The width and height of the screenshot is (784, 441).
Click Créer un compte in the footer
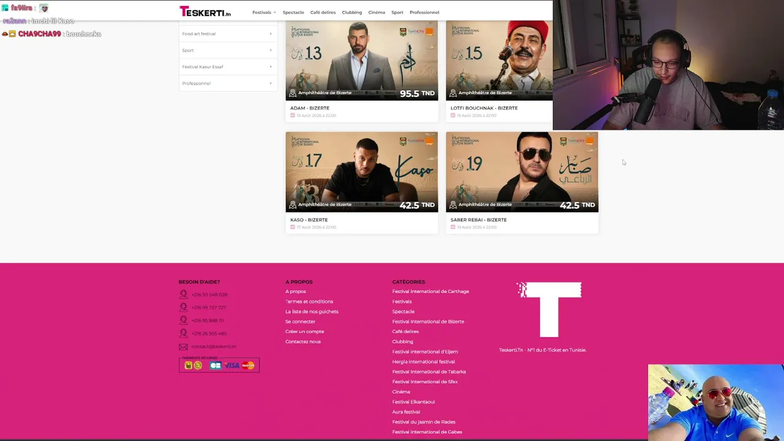[304, 331]
